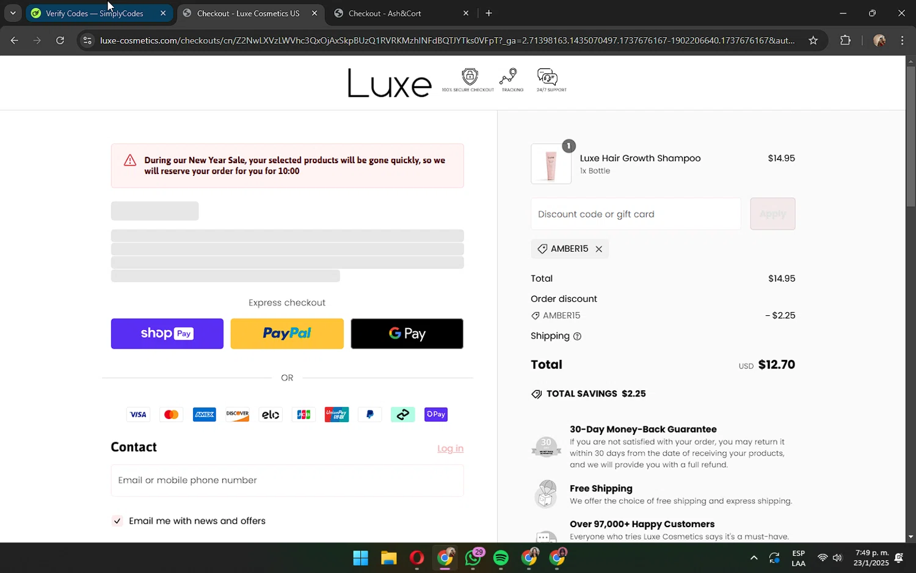The width and height of the screenshot is (916, 573).
Task: Click the Shop Pay payment method icon
Action: (x=436, y=414)
